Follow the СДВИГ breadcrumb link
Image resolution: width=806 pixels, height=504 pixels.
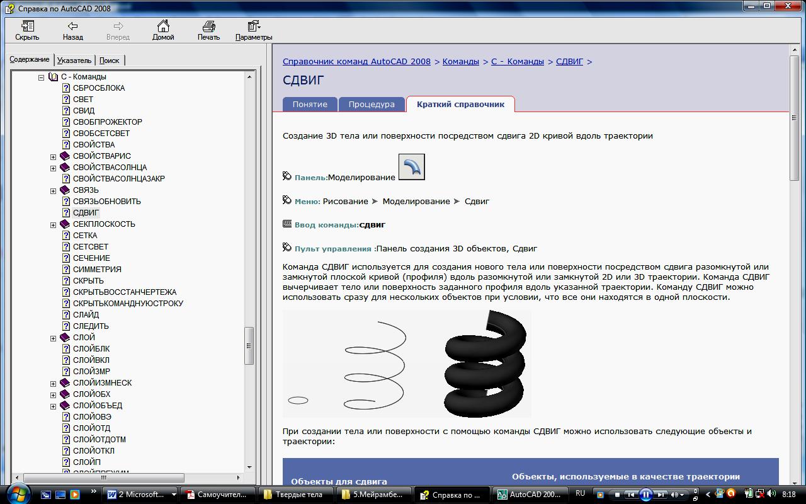(569, 62)
